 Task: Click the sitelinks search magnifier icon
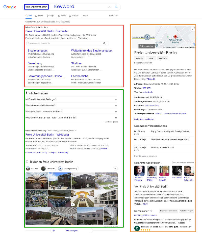click(104, 43)
